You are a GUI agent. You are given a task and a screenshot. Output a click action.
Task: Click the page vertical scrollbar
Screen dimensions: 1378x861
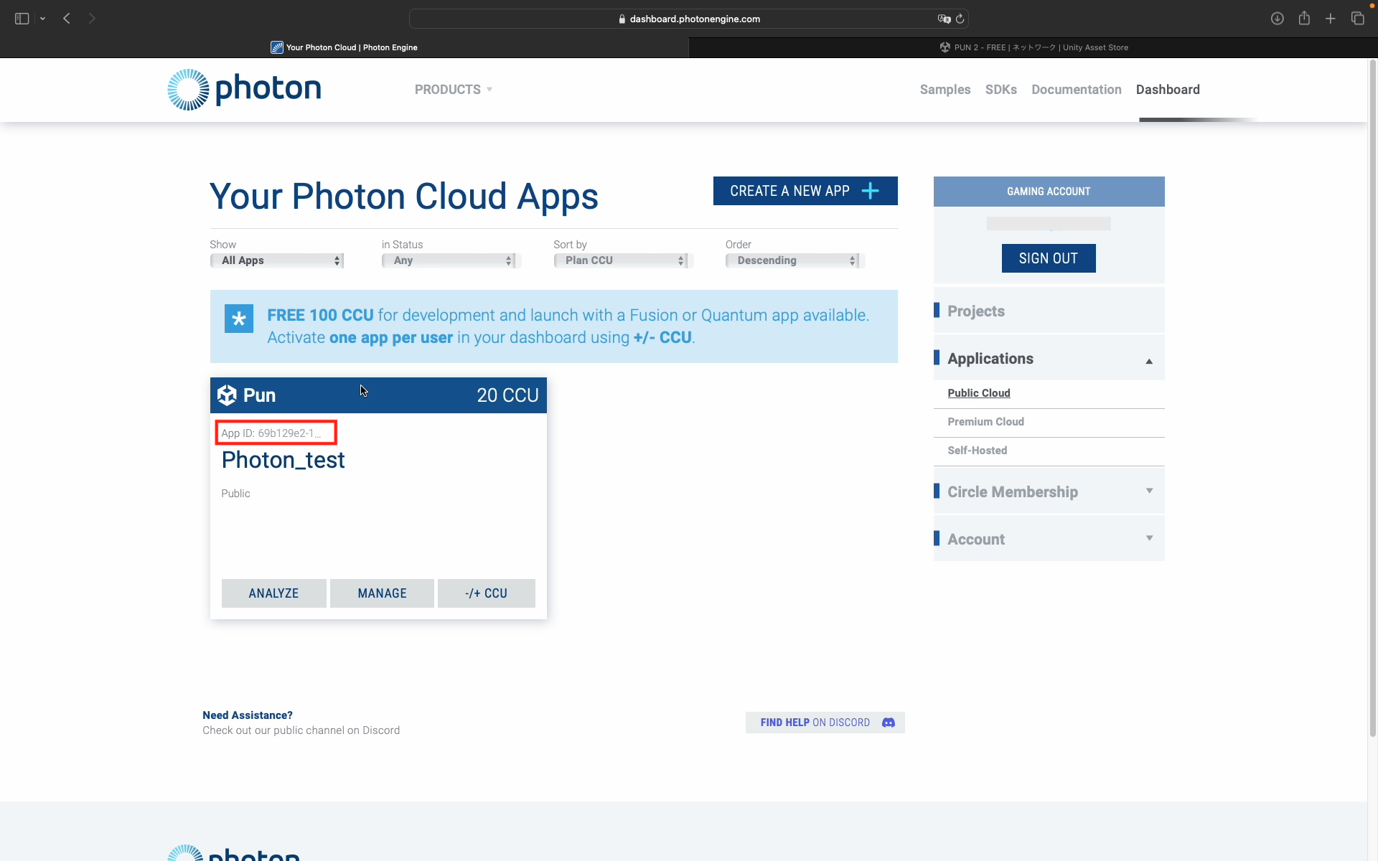(1372, 399)
